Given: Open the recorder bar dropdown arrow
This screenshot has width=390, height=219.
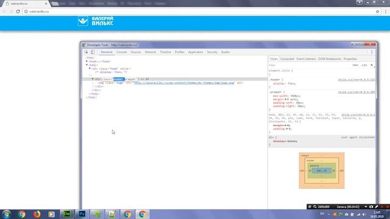Looking at the screenshot, I should 366,207.
